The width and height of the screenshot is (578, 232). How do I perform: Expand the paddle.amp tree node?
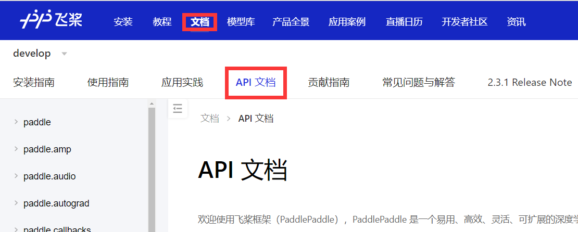16,149
